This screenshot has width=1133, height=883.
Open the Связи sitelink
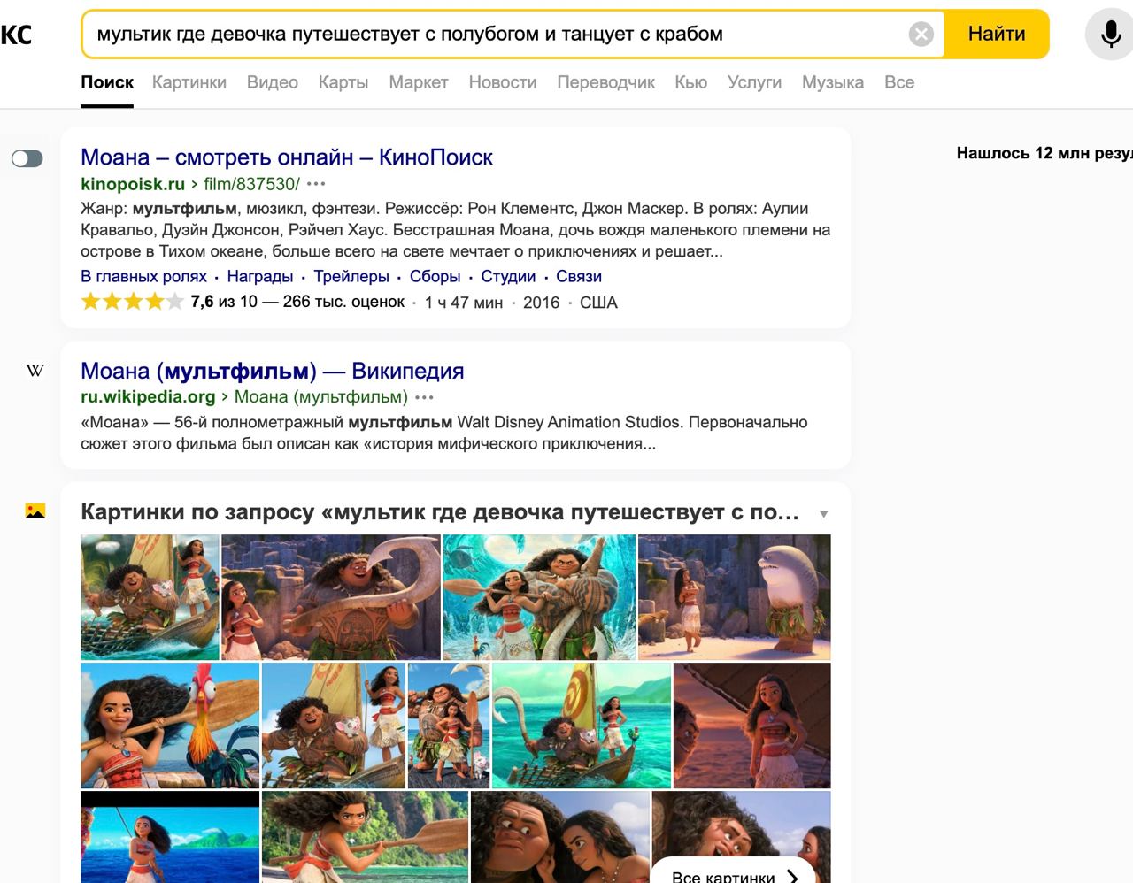tap(579, 276)
